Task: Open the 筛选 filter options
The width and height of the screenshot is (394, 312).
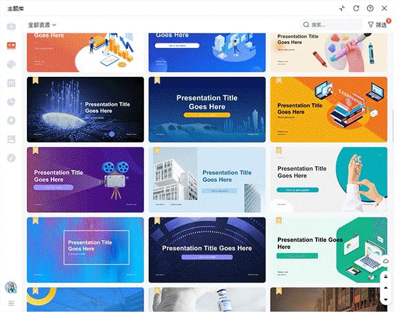Action: click(377, 25)
